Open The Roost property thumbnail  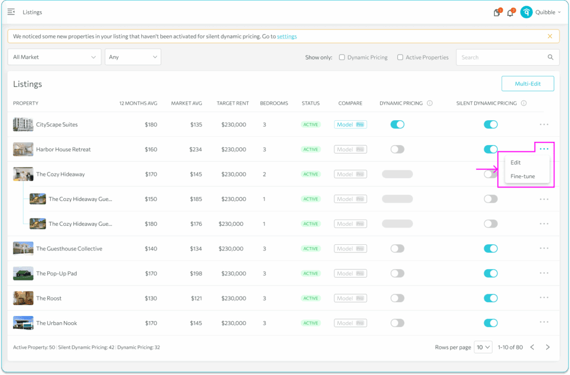23,298
